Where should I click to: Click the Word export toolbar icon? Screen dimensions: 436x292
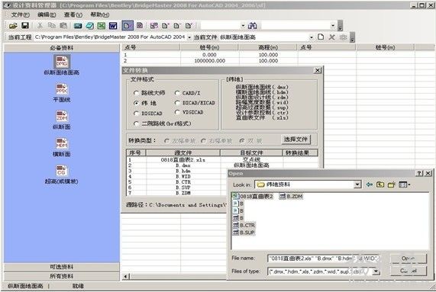pos(113,26)
